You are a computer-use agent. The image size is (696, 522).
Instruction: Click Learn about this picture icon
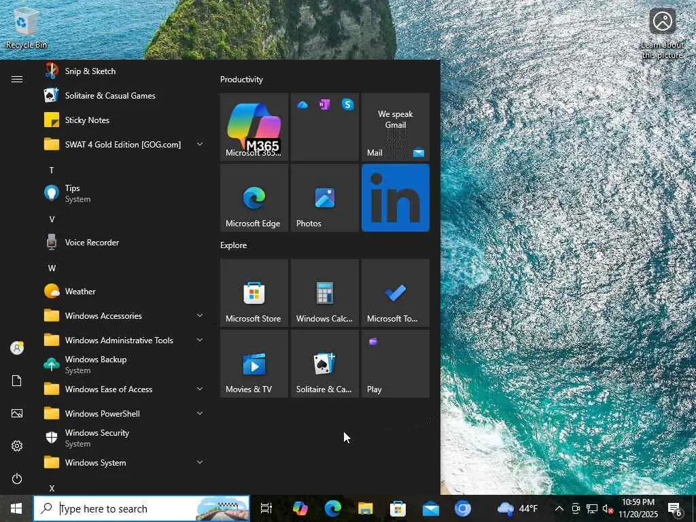tap(662, 35)
